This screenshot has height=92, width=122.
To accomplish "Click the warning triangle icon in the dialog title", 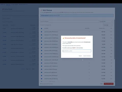I will 63,38.
